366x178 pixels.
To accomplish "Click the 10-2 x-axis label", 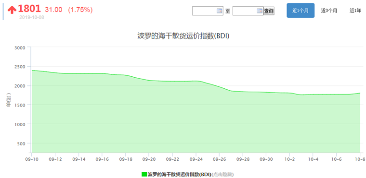I will 289,159.
